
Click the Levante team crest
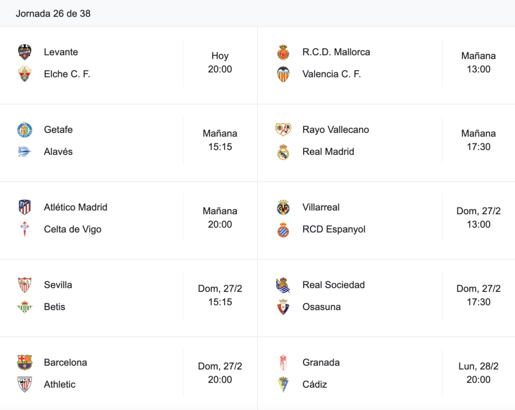[25, 52]
